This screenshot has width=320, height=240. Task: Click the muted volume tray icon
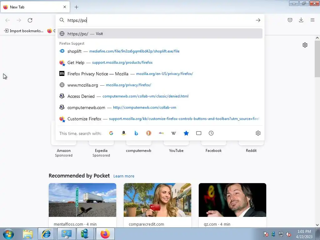pyautogui.click(x=288, y=234)
